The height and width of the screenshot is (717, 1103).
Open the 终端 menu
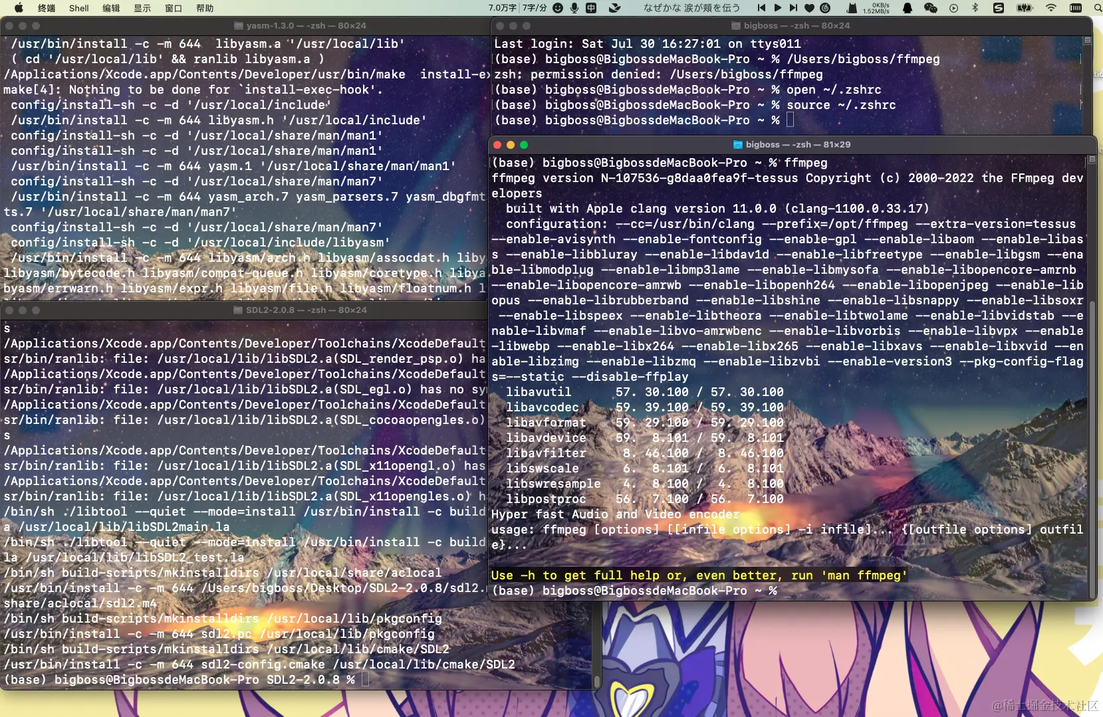(47, 8)
